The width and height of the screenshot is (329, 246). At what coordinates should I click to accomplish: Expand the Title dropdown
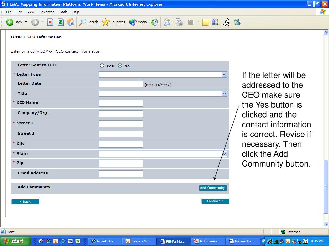pos(224,94)
